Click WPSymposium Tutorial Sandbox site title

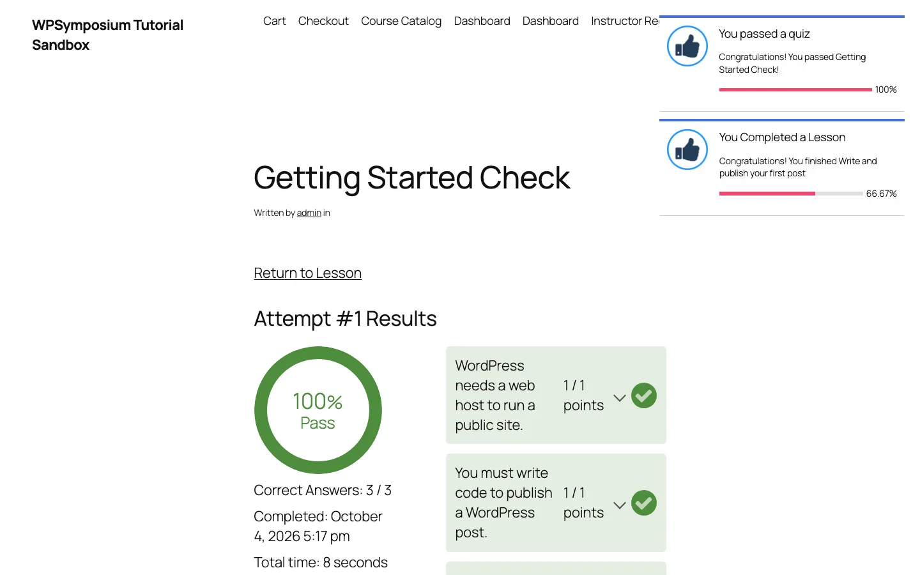[108, 35]
